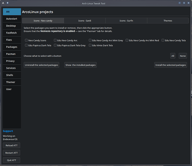Enable the Neo Candy Icons checkbox
The height and width of the screenshot is (166, 192).
[x=26, y=40]
